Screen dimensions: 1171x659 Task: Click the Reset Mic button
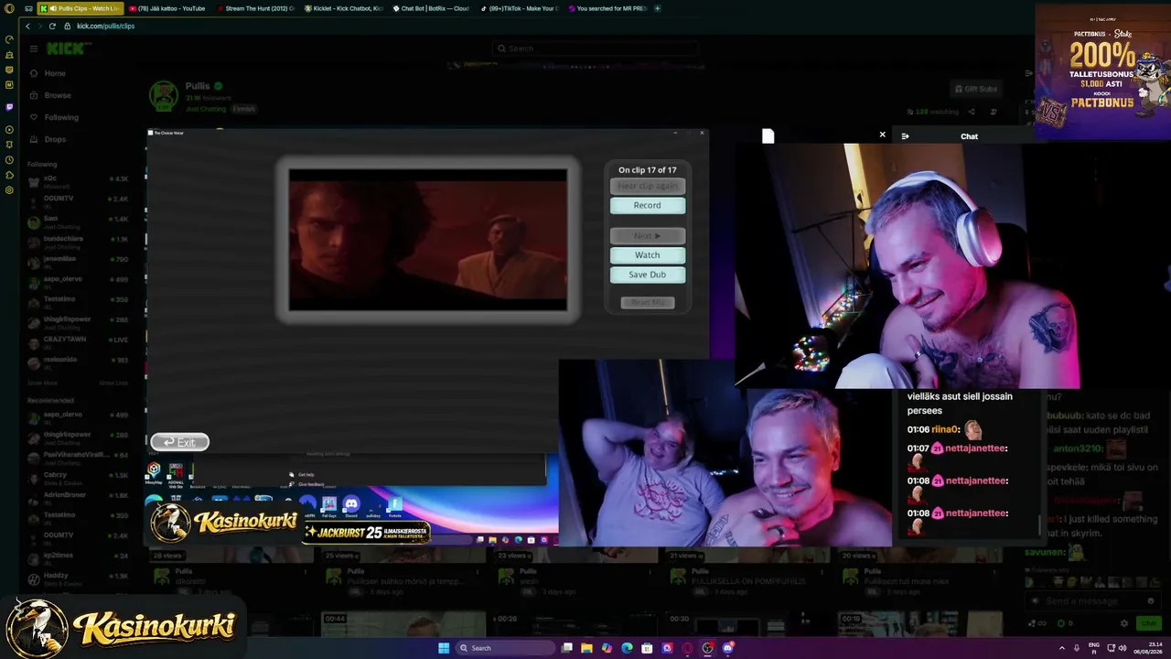tap(648, 302)
